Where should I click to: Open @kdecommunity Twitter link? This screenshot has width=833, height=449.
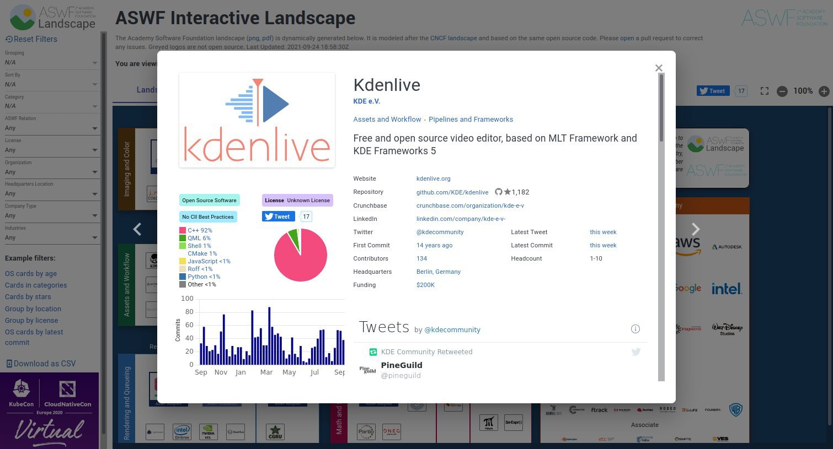click(440, 232)
